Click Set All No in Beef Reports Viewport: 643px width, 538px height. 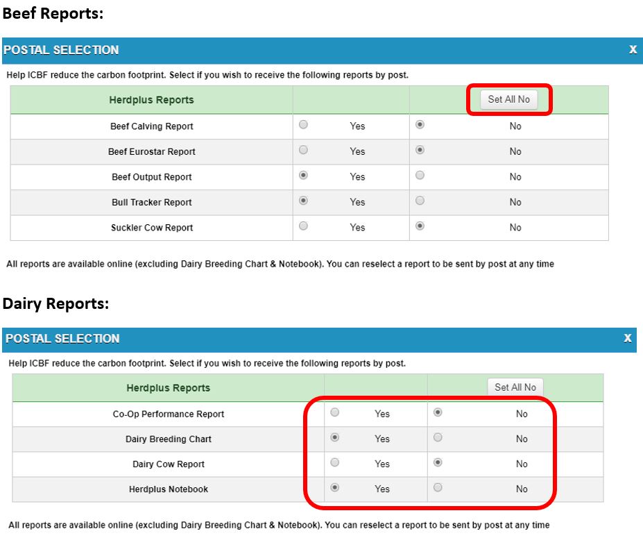tap(508, 99)
